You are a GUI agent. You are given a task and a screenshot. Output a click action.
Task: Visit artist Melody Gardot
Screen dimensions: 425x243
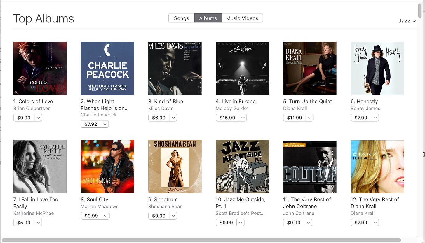232,109
